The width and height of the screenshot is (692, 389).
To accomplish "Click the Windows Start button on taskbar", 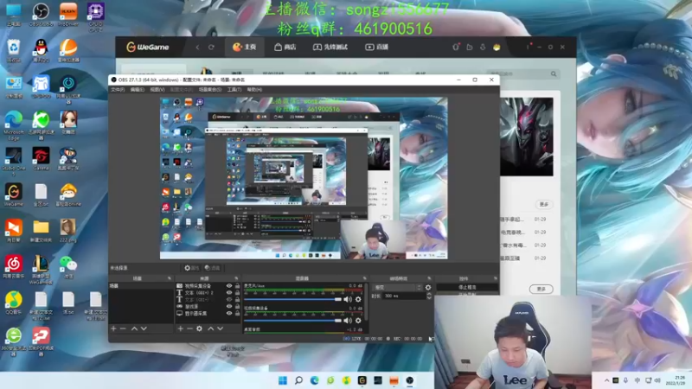I will tap(283, 380).
